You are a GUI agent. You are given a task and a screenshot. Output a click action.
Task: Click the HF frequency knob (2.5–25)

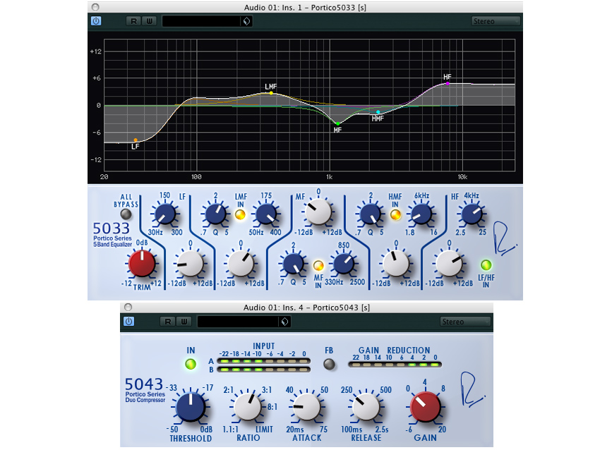[x=472, y=214]
